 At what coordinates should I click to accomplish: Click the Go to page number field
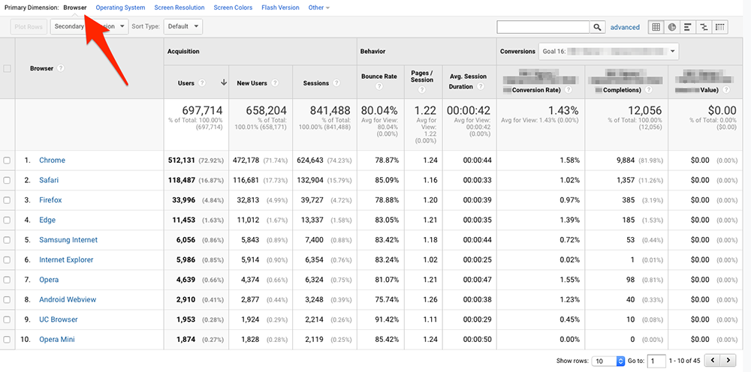point(656,361)
